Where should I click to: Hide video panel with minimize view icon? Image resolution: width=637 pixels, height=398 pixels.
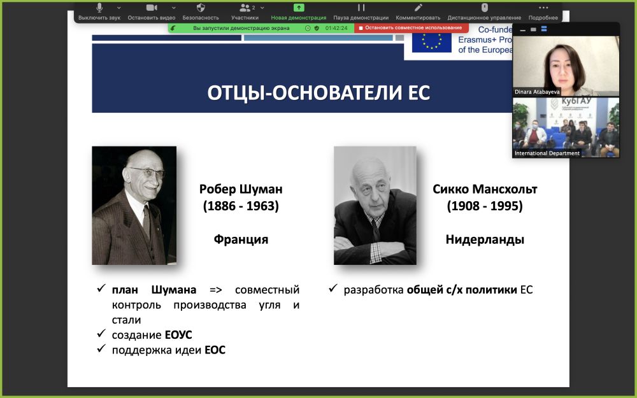523,29
